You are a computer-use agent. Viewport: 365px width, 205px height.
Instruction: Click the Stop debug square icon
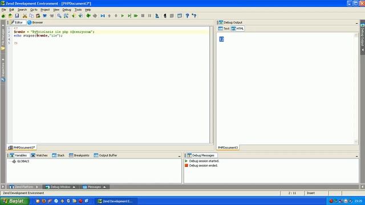coord(143,16)
